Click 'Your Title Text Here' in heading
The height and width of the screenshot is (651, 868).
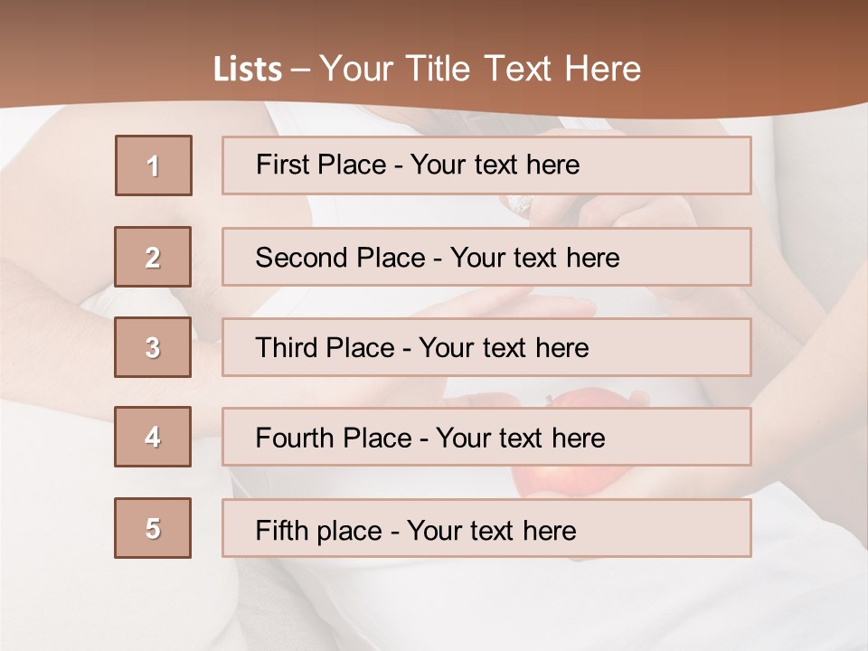[x=480, y=69]
